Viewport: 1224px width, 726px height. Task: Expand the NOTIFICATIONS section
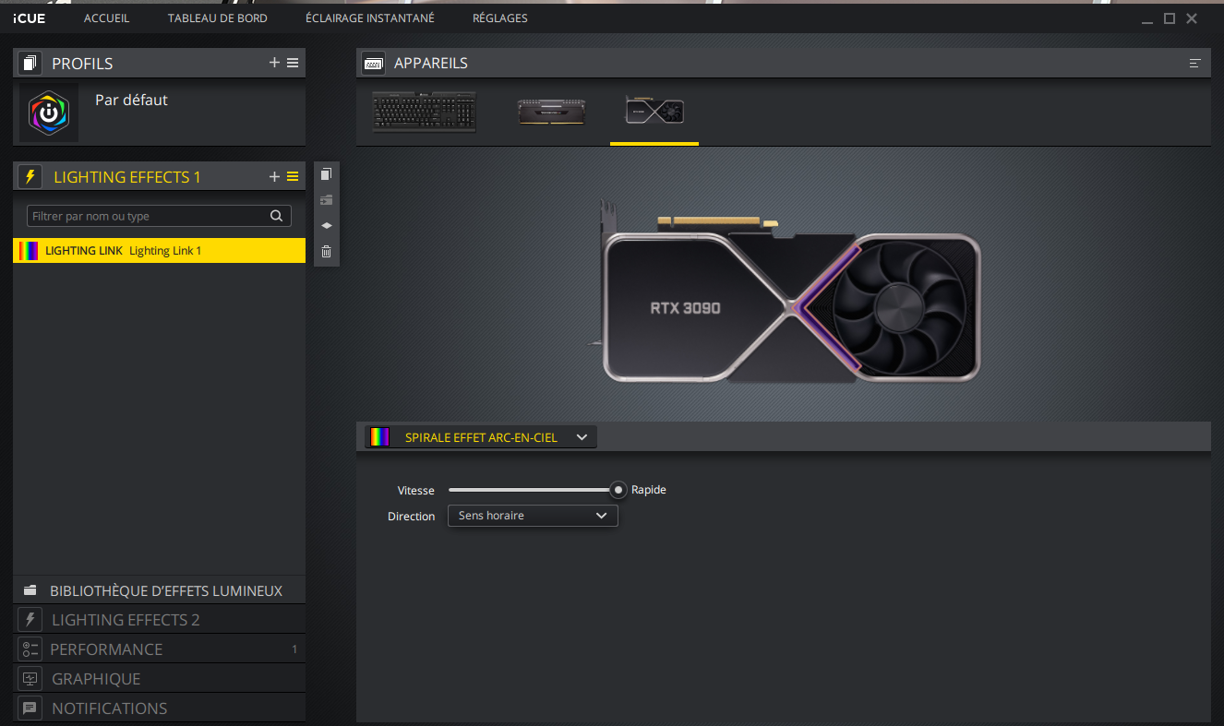(159, 708)
